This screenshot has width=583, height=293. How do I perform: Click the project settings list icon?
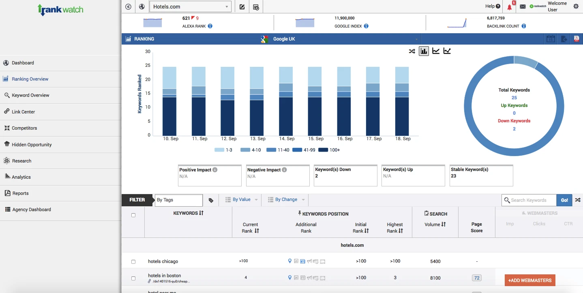[256, 7]
